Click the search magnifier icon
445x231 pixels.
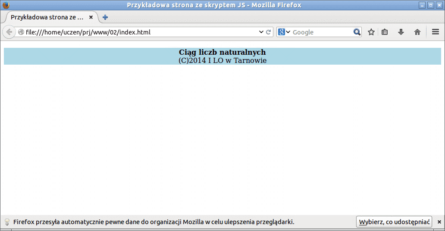pos(357,32)
